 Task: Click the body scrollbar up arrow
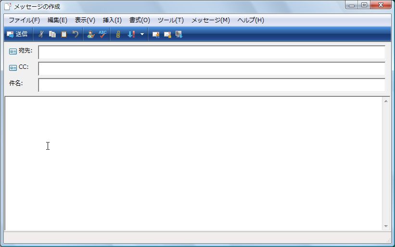tap(386, 101)
